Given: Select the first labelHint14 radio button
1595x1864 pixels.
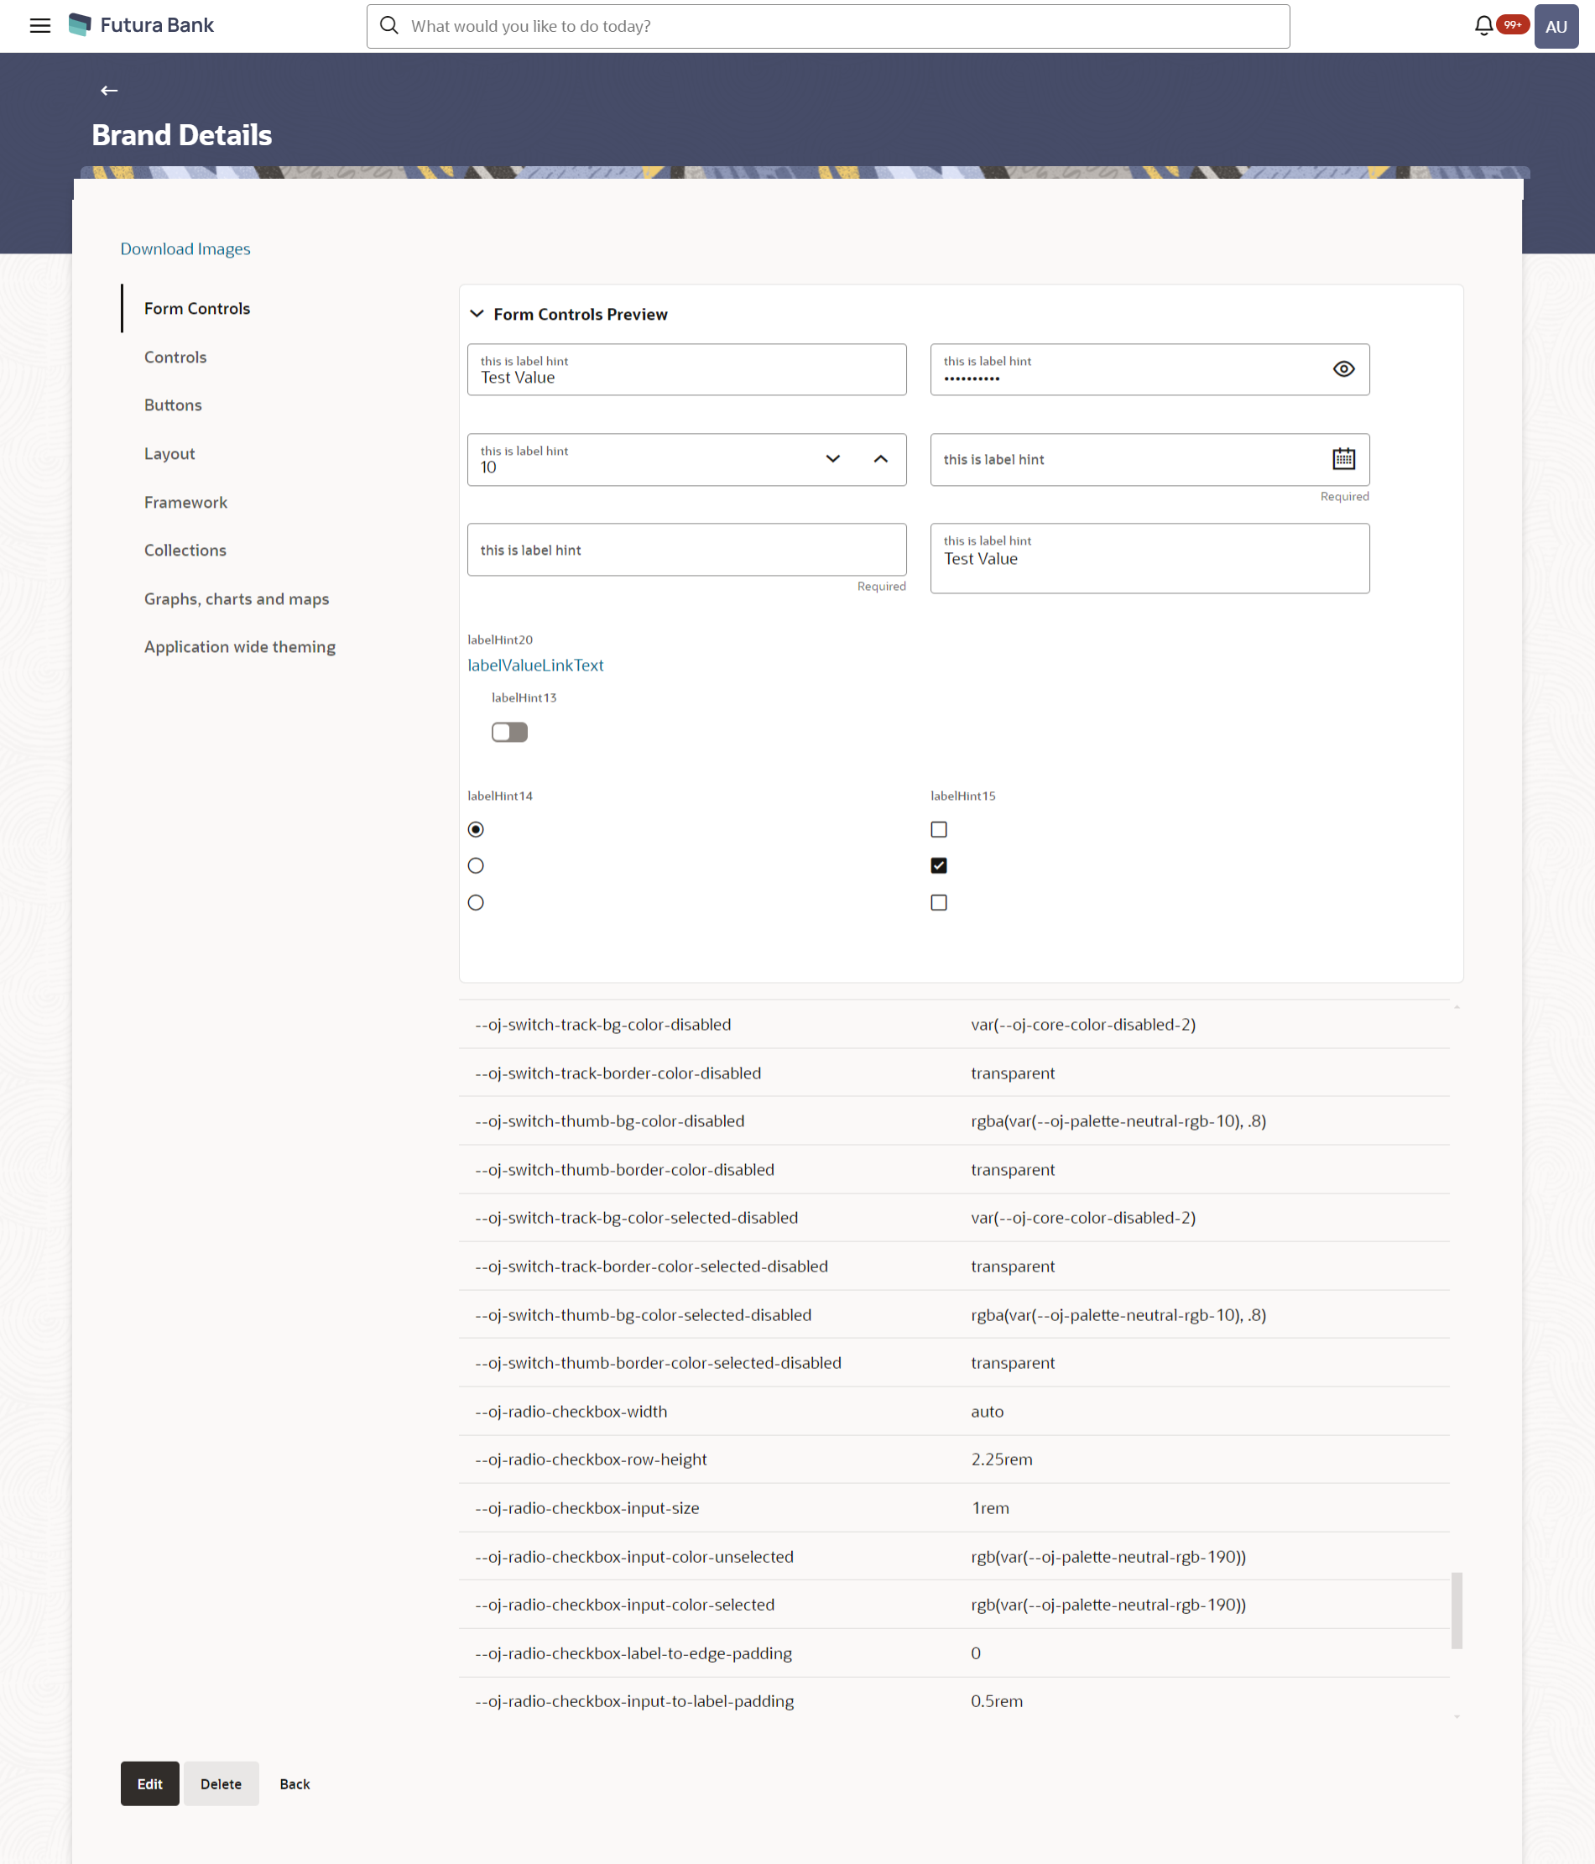Looking at the screenshot, I should click(476, 829).
